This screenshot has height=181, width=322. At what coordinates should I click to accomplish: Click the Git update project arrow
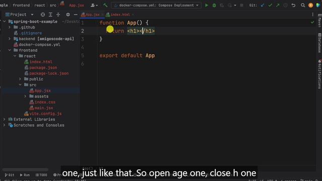tap(263, 6)
